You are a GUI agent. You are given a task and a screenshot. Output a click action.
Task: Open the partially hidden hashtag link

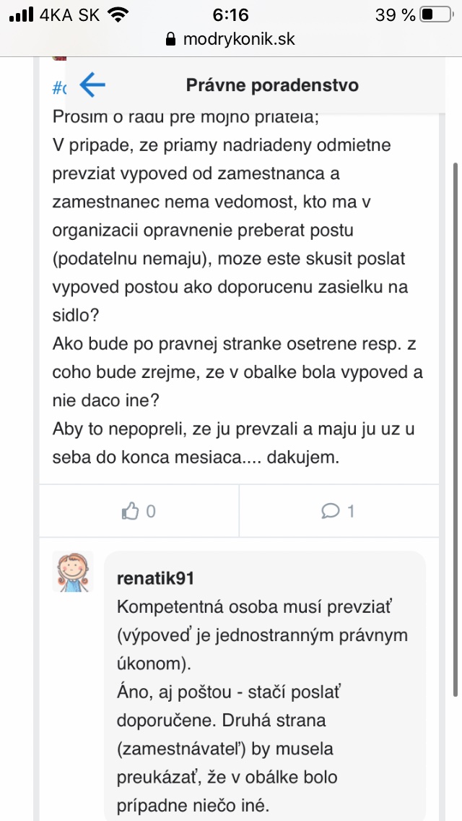58,88
